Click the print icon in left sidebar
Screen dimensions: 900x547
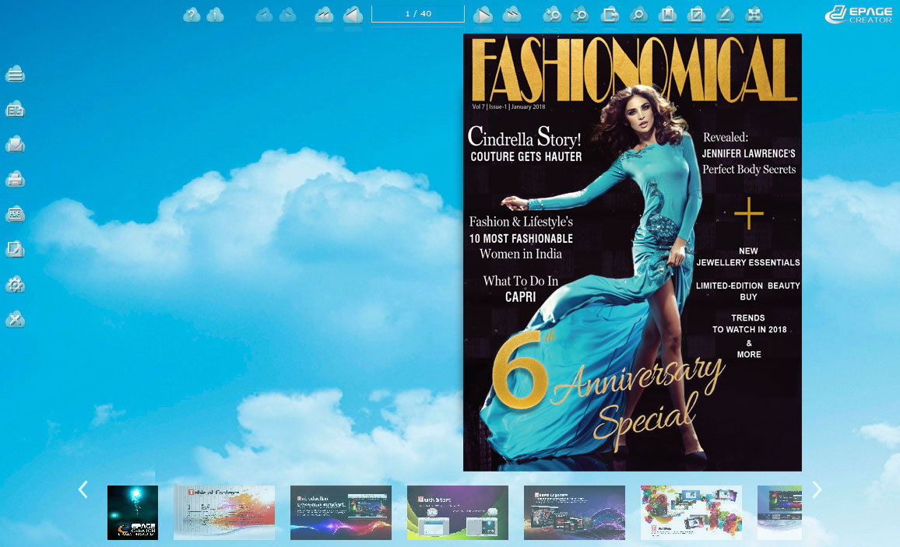(16, 180)
